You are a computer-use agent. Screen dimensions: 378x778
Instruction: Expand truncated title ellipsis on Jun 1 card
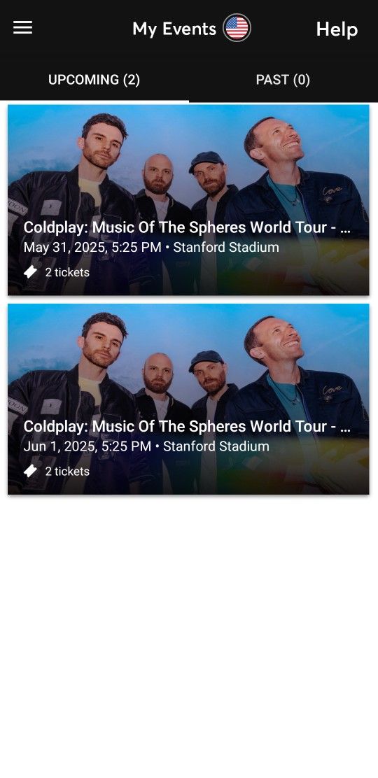click(344, 427)
